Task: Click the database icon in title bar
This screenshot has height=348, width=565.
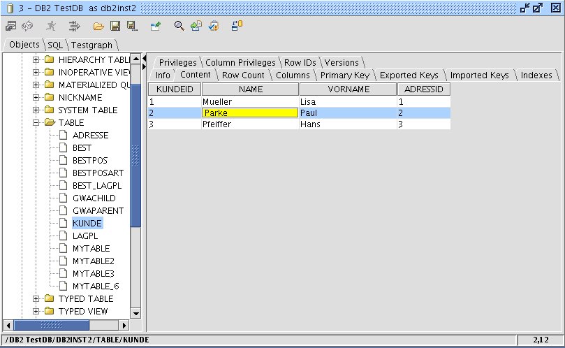Action: (x=10, y=8)
